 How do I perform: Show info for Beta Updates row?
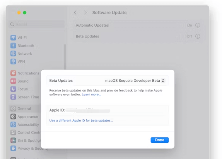pyautogui.click(x=198, y=36)
